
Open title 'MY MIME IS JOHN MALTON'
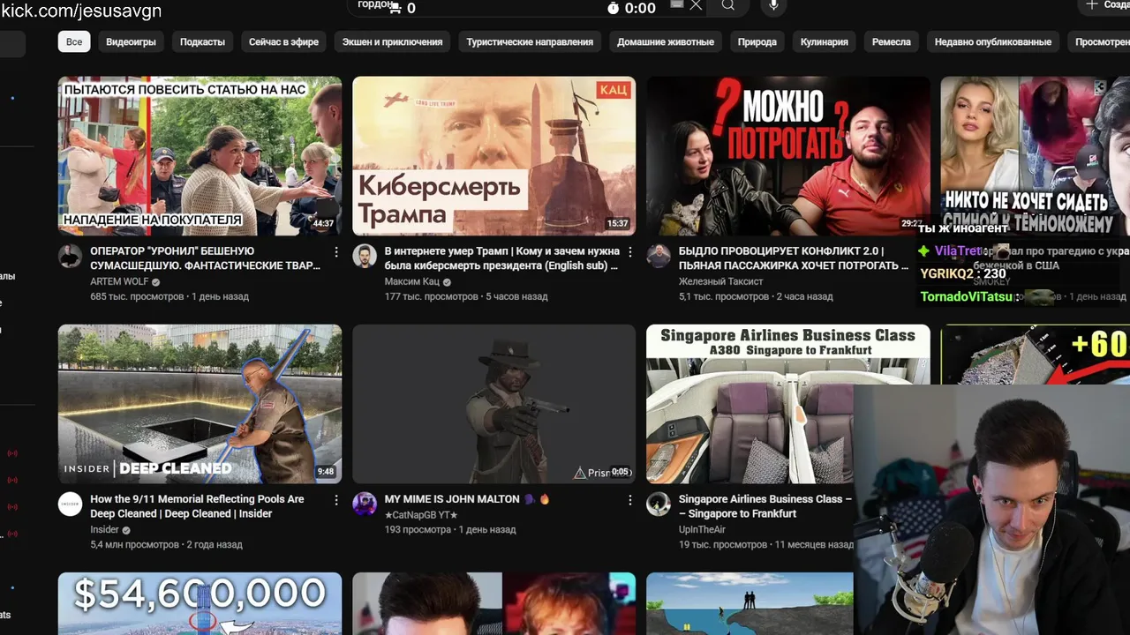click(x=467, y=499)
